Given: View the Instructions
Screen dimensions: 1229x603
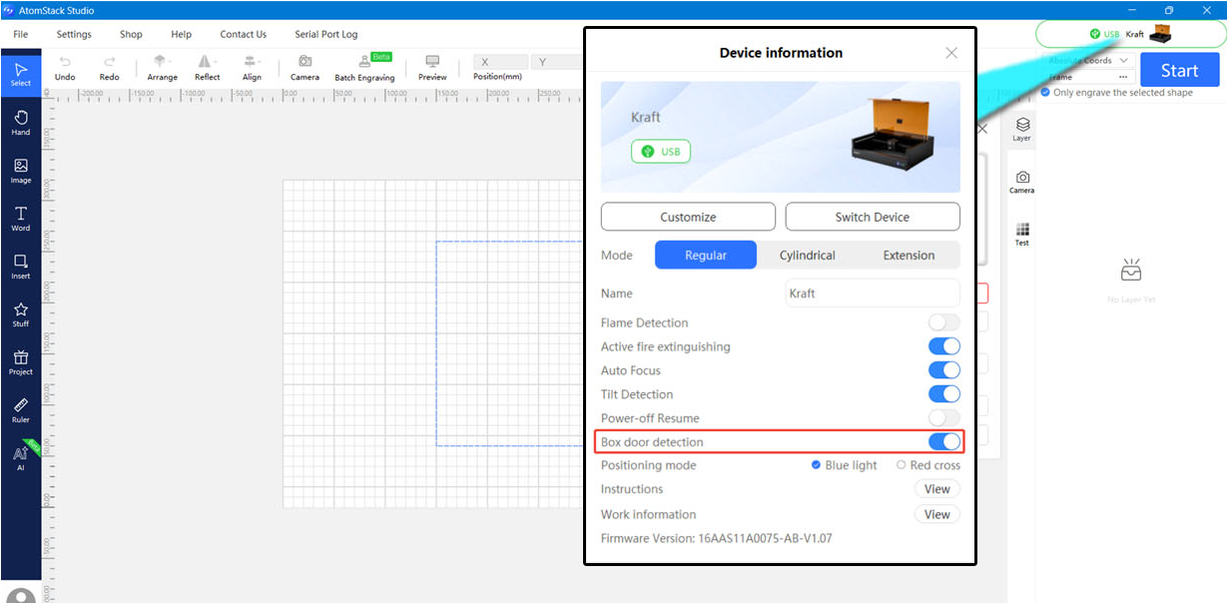Looking at the screenshot, I should click(937, 489).
